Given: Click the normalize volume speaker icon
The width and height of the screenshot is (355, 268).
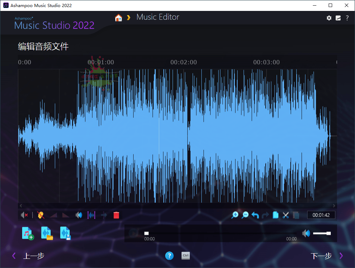Looking at the screenshot, I should click(x=79, y=215).
